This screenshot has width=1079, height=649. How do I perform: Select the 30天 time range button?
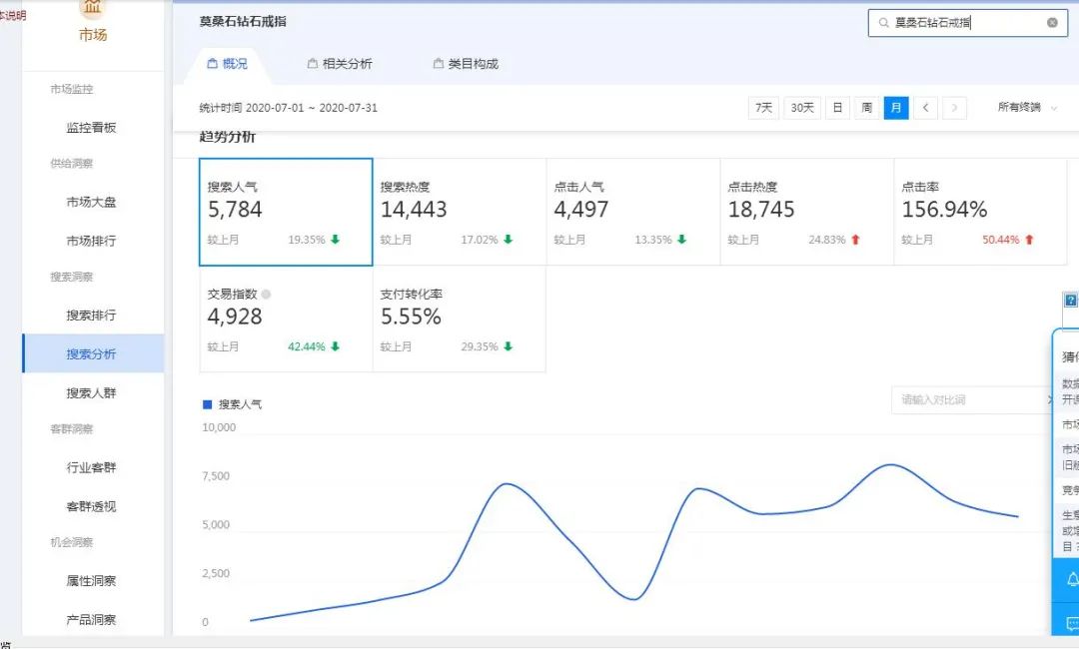[x=800, y=107]
